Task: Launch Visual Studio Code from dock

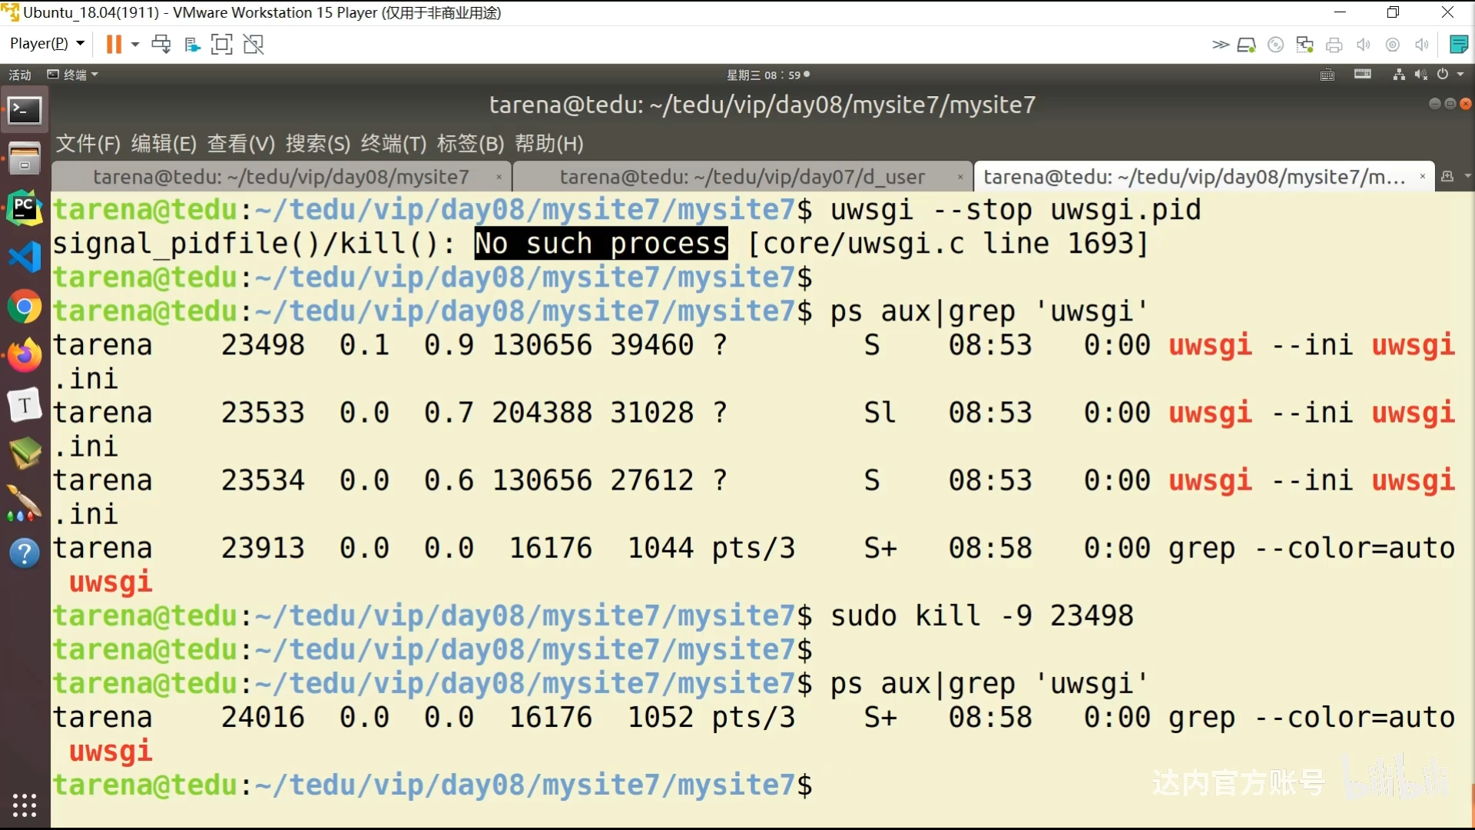Action: pos(25,257)
